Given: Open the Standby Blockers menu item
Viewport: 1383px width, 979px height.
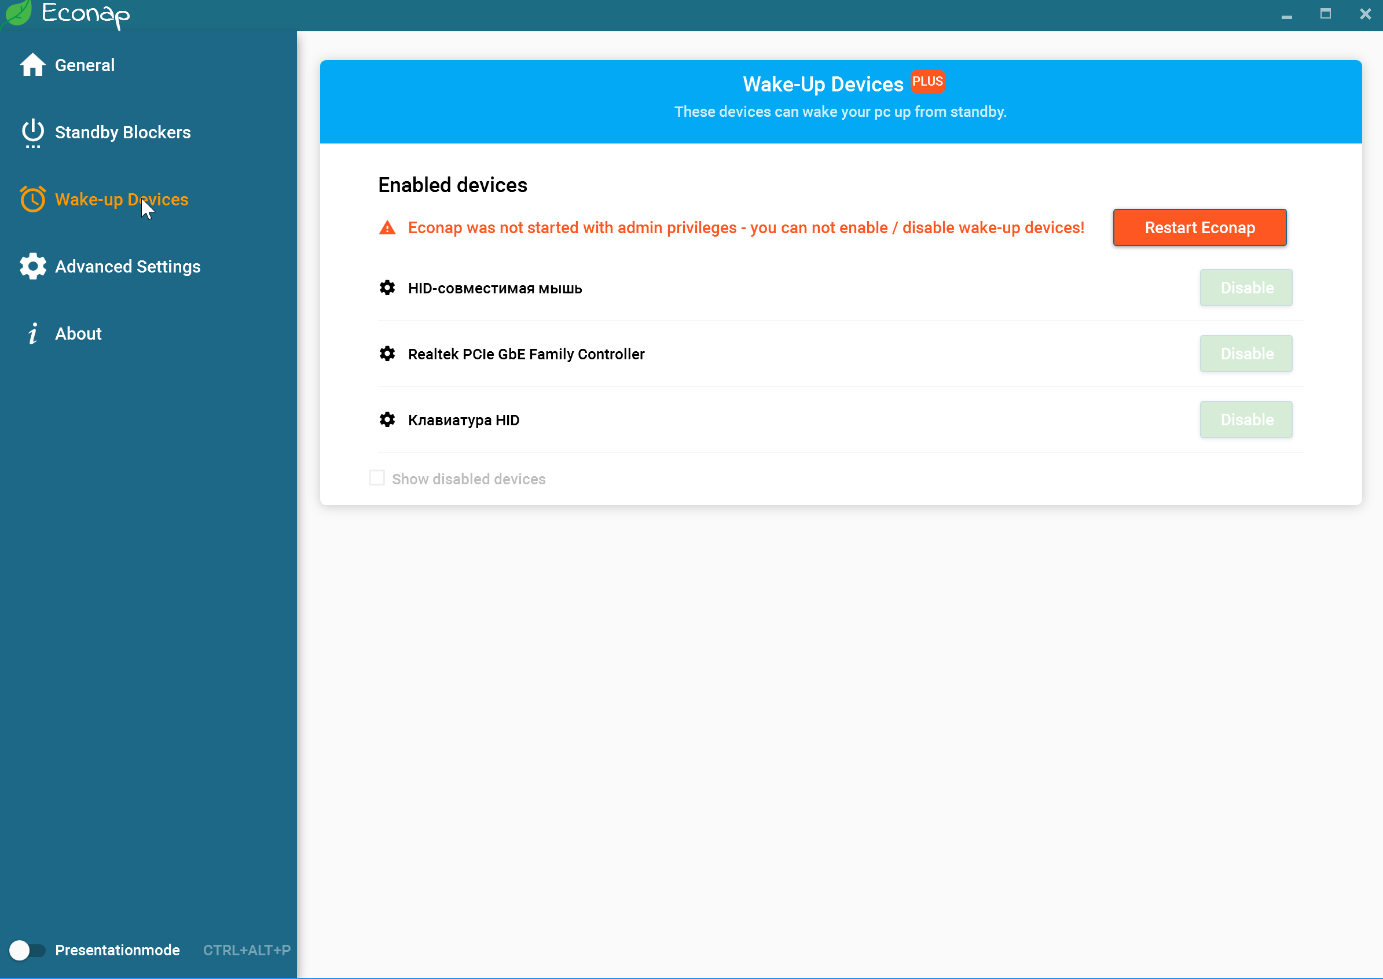Looking at the screenshot, I should coord(122,132).
